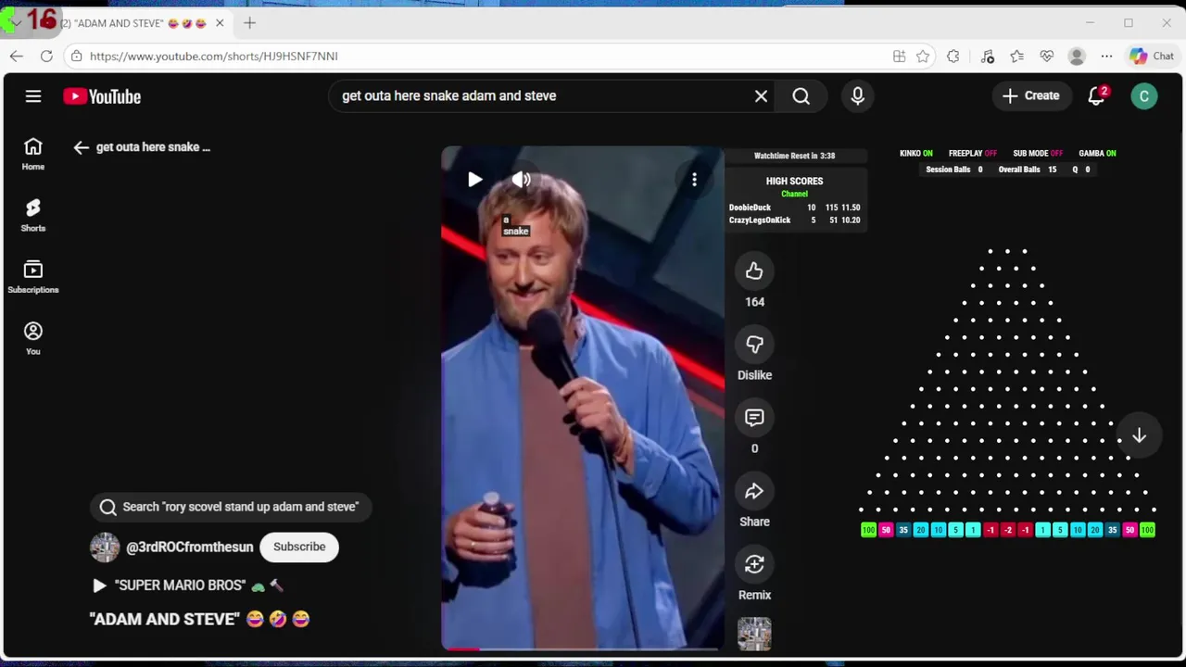
Task: Go back from search results arrow
Action: (82, 147)
